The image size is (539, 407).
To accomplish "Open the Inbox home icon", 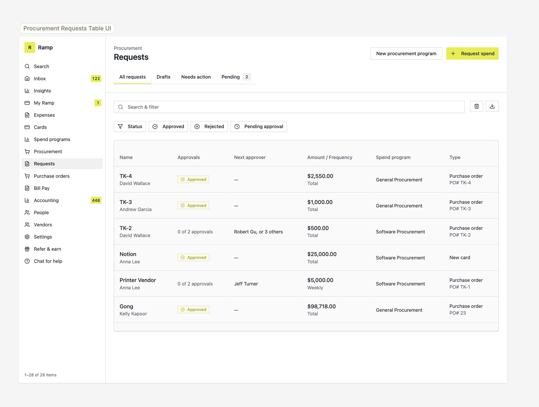I will (x=27, y=78).
